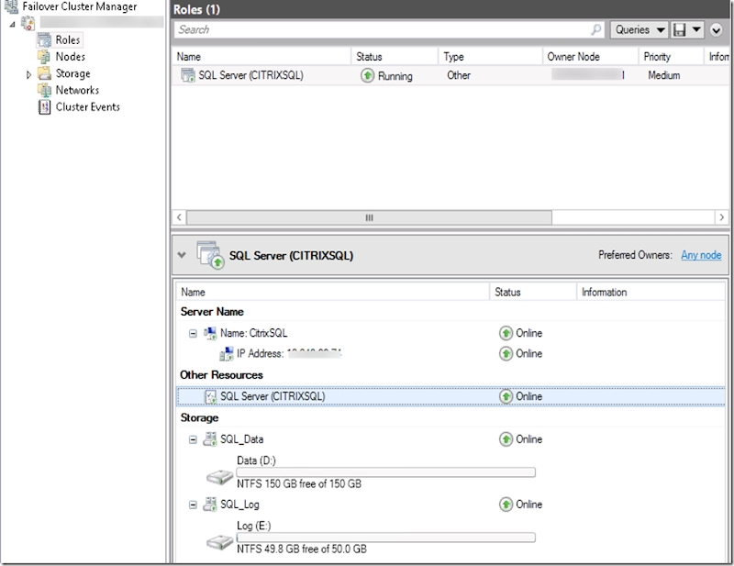This screenshot has width=734, height=566.
Task: Click the save query disk icon
Action: pos(680,29)
